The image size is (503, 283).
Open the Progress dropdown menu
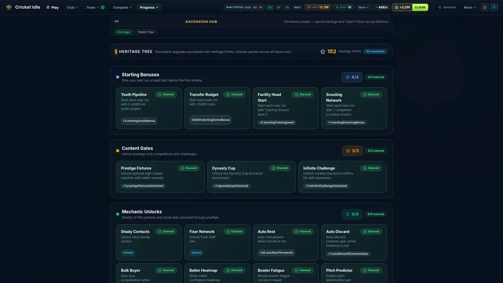149,7
